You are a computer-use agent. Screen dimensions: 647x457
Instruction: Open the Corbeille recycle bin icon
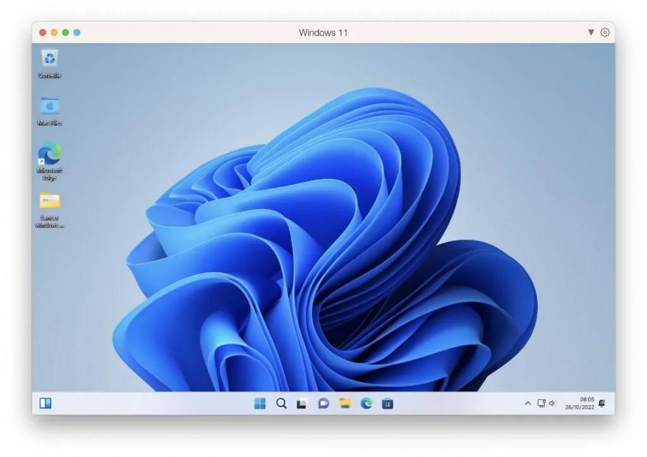49,63
